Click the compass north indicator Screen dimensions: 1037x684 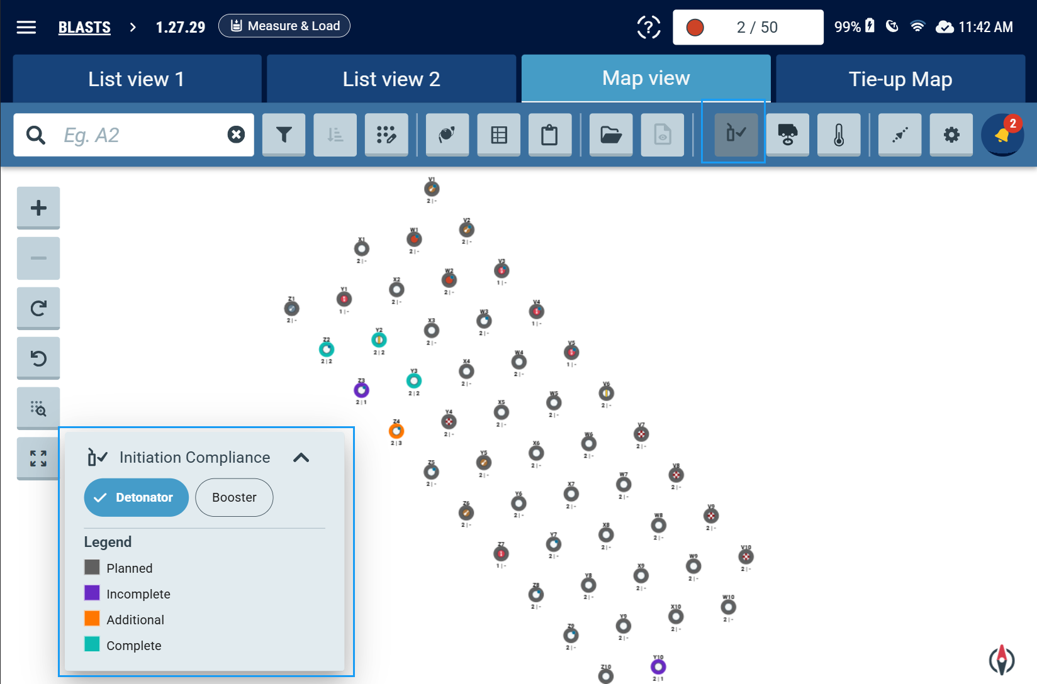tap(1002, 660)
